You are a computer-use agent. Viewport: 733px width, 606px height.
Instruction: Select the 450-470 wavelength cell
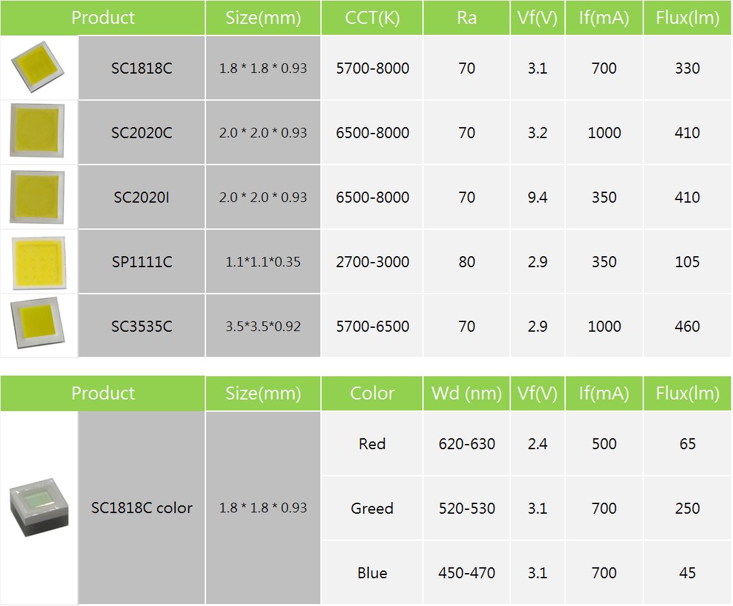point(466,573)
